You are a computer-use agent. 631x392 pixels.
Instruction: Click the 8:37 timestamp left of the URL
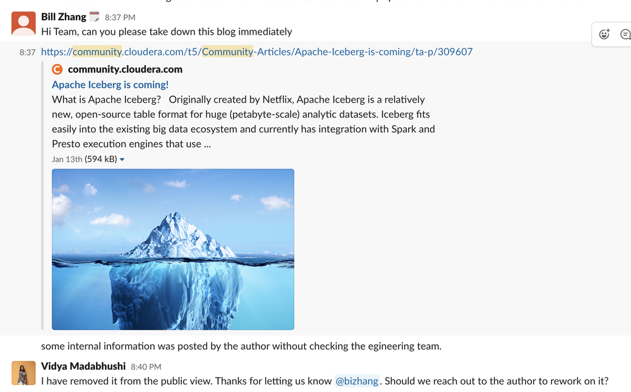(x=27, y=52)
